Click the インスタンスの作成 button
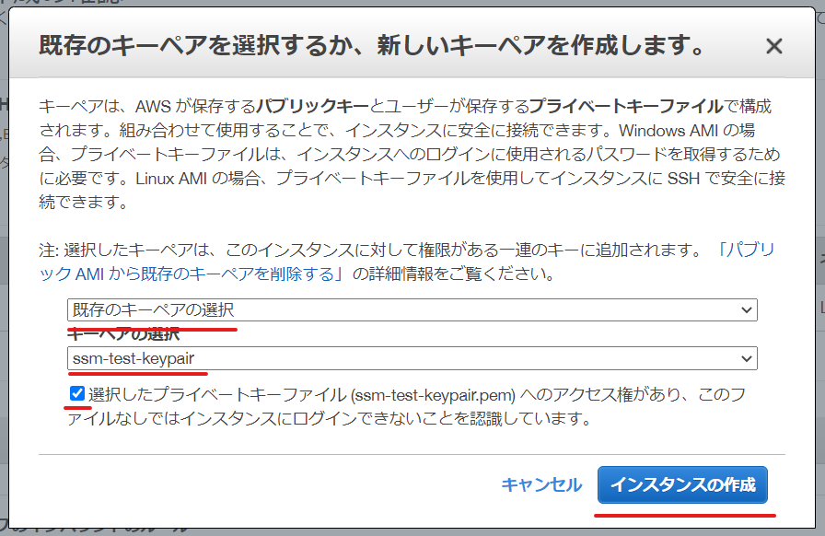Screen dimensions: 825x536 coord(682,485)
